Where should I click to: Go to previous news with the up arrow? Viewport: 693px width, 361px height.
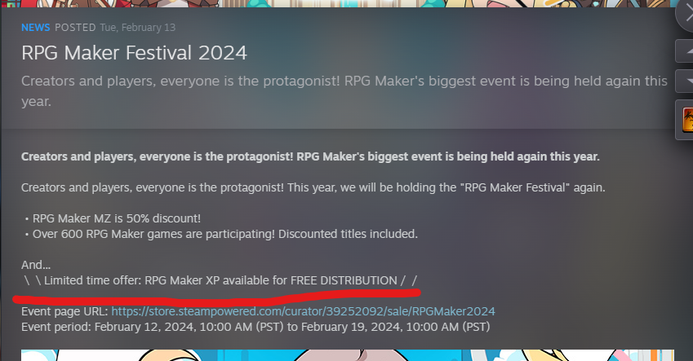[685, 51]
